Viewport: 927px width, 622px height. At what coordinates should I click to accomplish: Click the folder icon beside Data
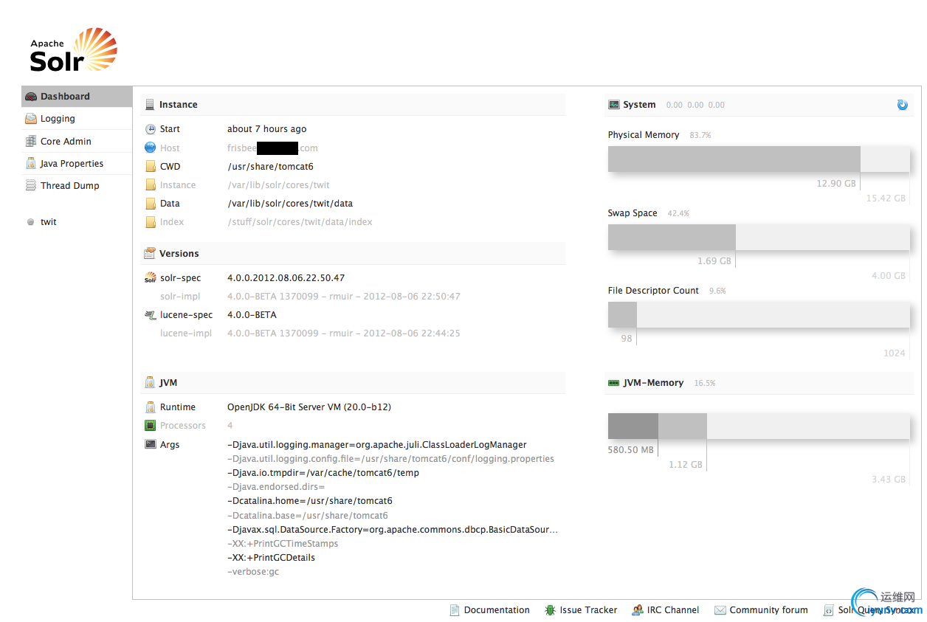(x=151, y=204)
